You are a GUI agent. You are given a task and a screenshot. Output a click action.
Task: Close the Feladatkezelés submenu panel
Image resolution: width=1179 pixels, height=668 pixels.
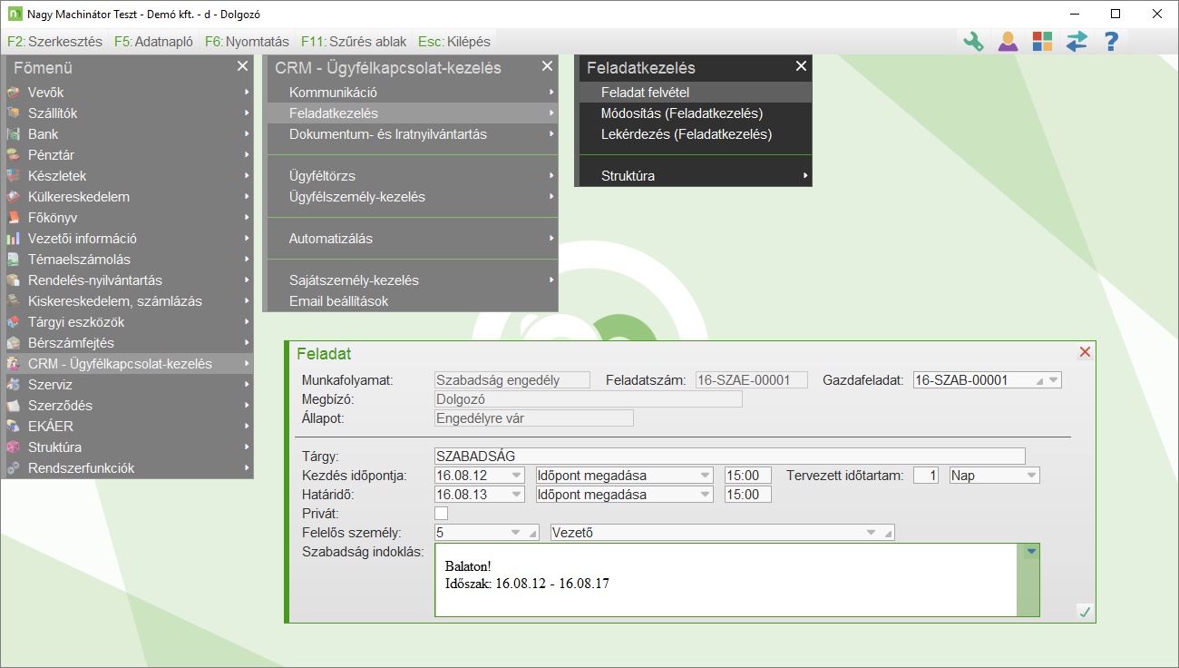801,66
